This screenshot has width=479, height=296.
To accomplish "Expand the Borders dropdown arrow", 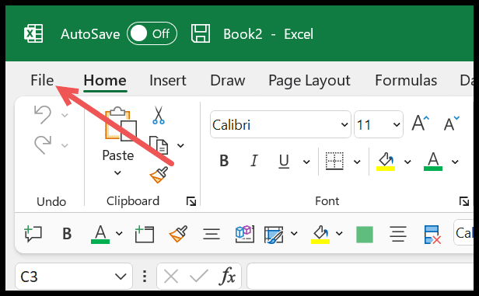I will pos(357,162).
